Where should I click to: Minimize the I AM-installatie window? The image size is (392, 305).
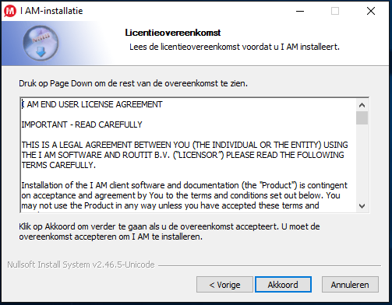300,11
